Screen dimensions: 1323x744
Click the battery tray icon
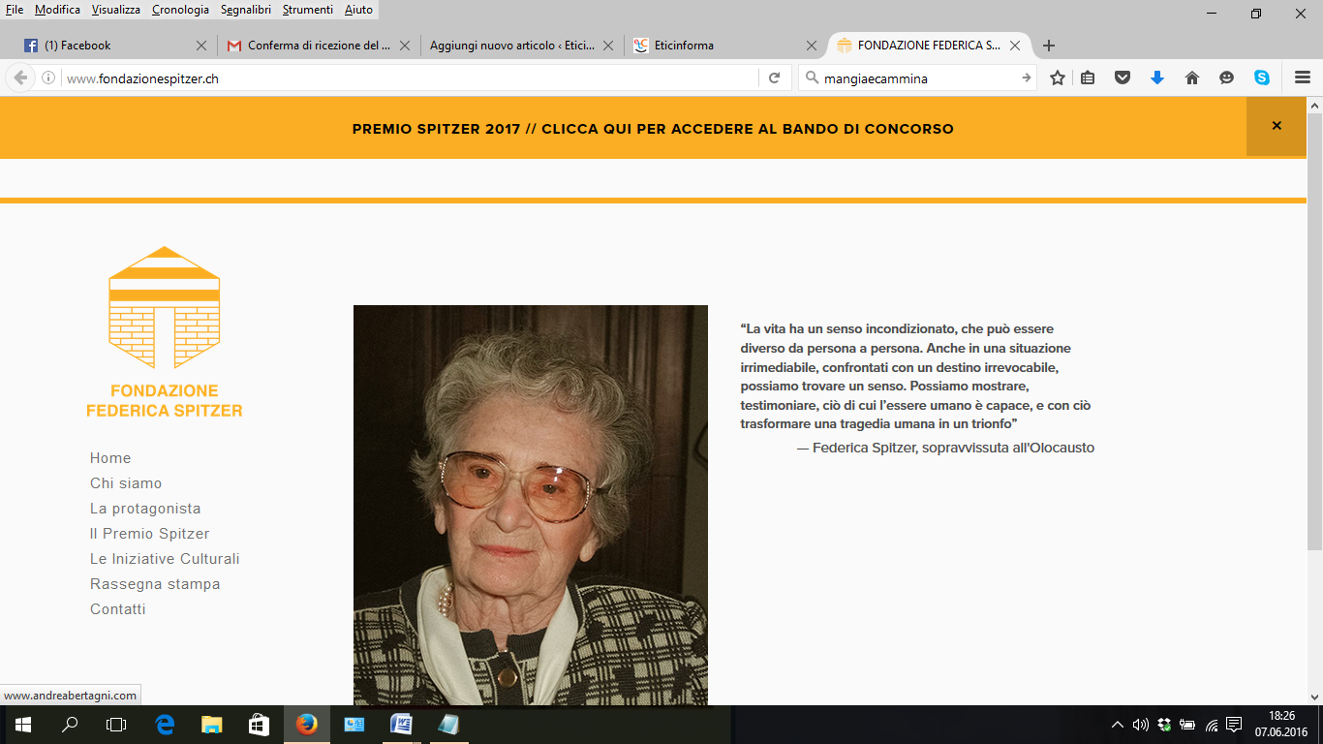(1187, 725)
